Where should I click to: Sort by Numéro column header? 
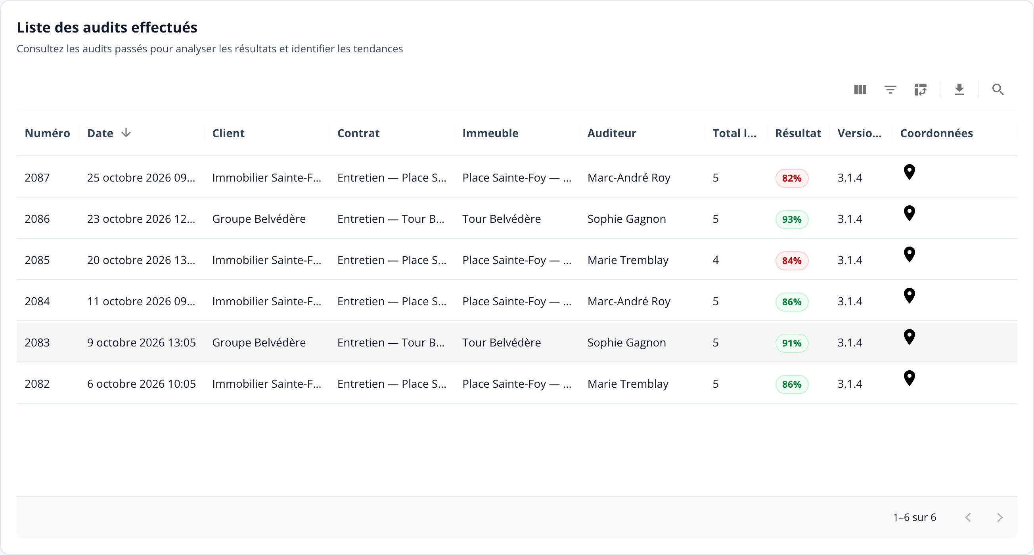[47, 133]
